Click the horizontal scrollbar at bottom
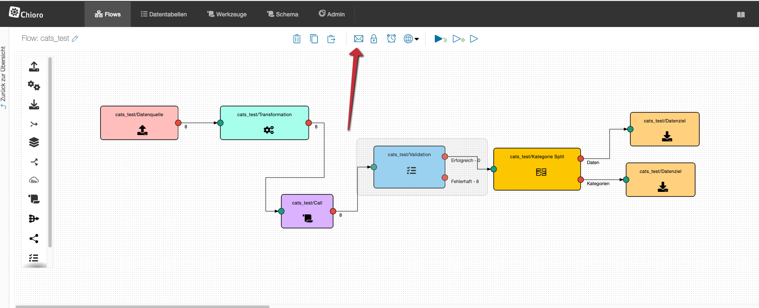Viewport: 759px width, 308px height. click(142, 306)
